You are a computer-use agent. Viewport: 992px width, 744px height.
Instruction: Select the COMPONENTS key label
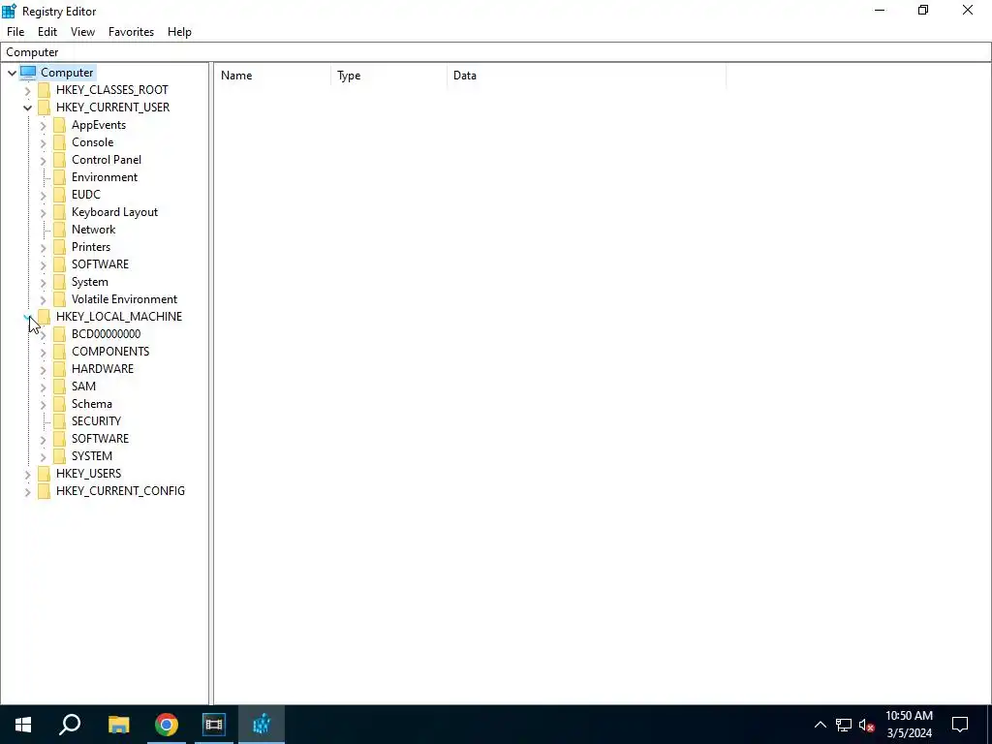coord(110,351)
